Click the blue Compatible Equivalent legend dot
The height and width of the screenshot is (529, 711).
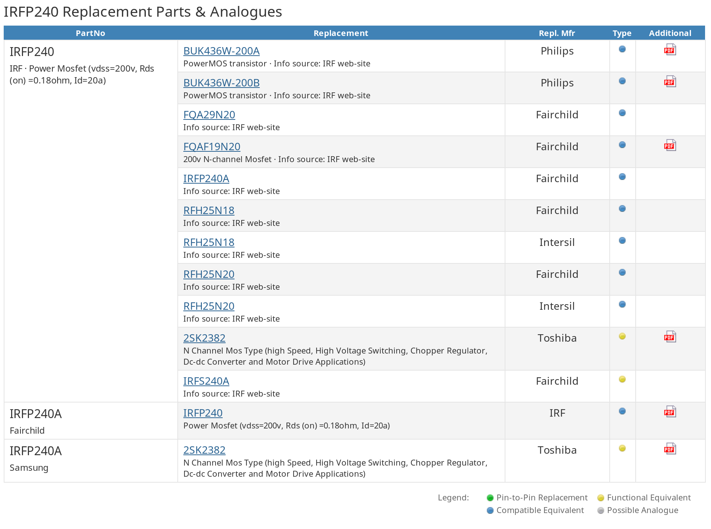point(490,510)
